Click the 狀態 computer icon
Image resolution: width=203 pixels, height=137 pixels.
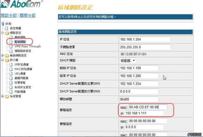click(3, 24)
